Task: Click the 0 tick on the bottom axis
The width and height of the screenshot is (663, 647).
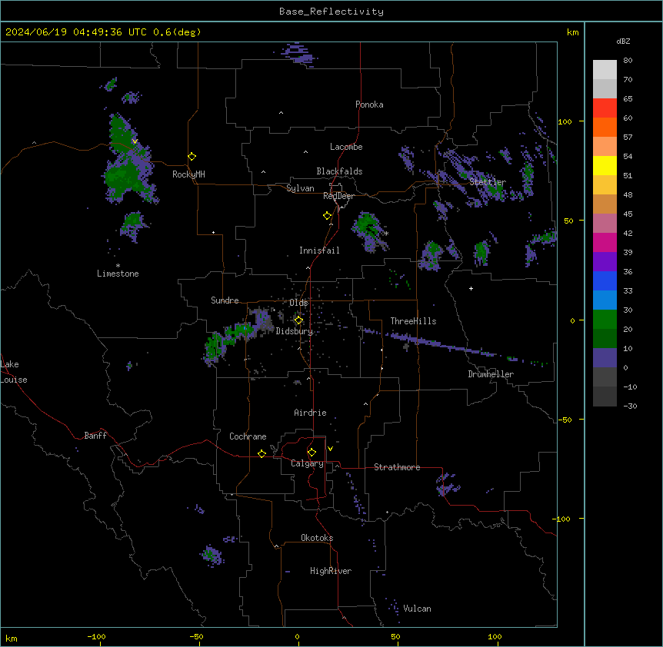Action: pos(297,636)
